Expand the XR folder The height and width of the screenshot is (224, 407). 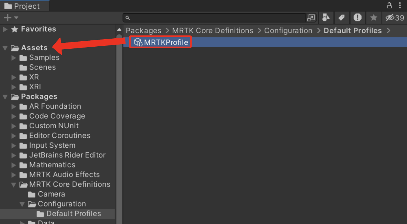coord(14,77)
